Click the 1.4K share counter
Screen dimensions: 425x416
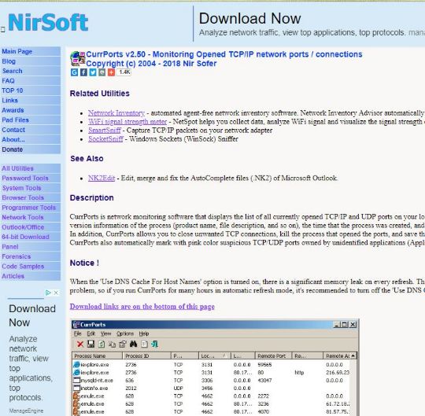point(124,72)
